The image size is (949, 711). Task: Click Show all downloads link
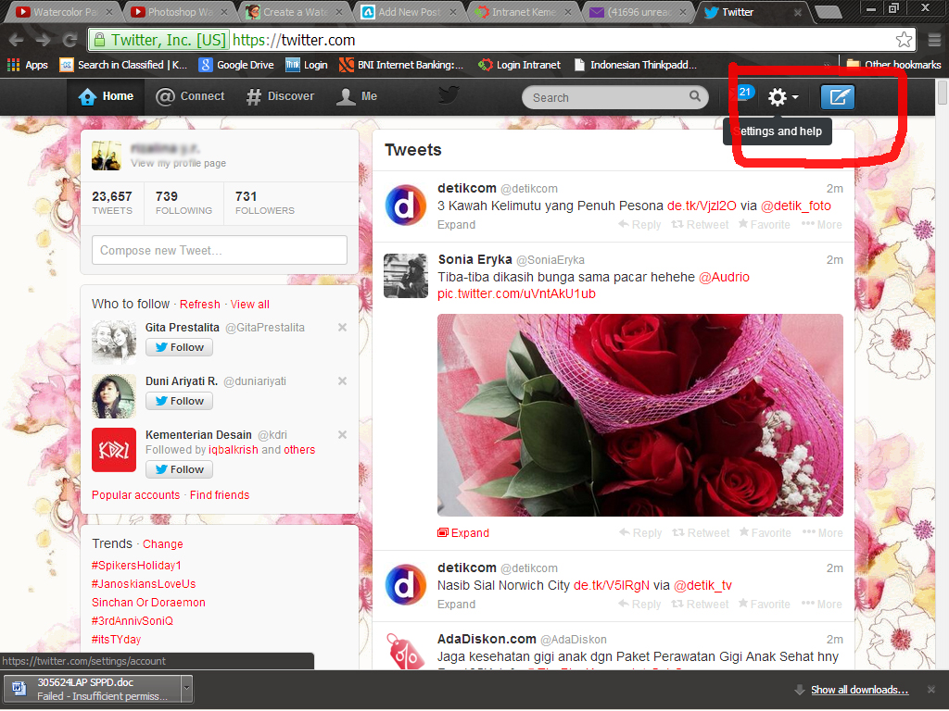tap(859, 690)
